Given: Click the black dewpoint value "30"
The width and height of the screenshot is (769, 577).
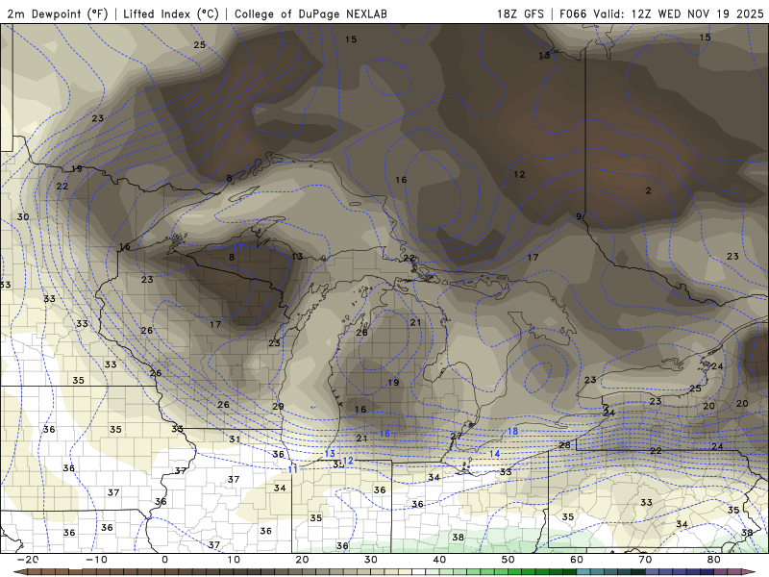Looking at the screenshot, I should tap(23, 217).
